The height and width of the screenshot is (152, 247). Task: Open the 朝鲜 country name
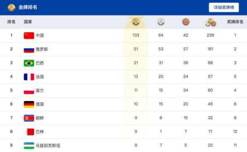coord(40,118)
